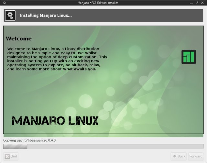Click the green Manjaro logo on the slide
The height and width of the screenshot is (163, 207).
[189, 57]
